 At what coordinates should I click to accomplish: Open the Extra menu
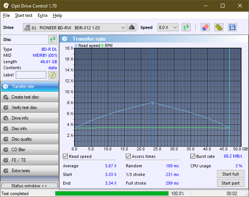(43, 15)
